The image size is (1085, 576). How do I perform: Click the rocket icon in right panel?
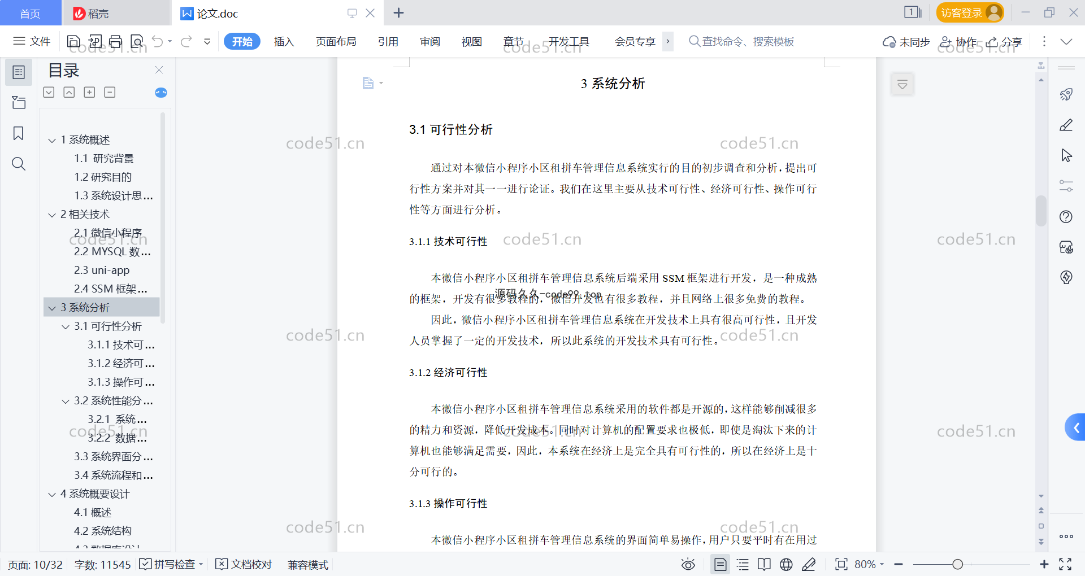click(x=1066, y=94)
